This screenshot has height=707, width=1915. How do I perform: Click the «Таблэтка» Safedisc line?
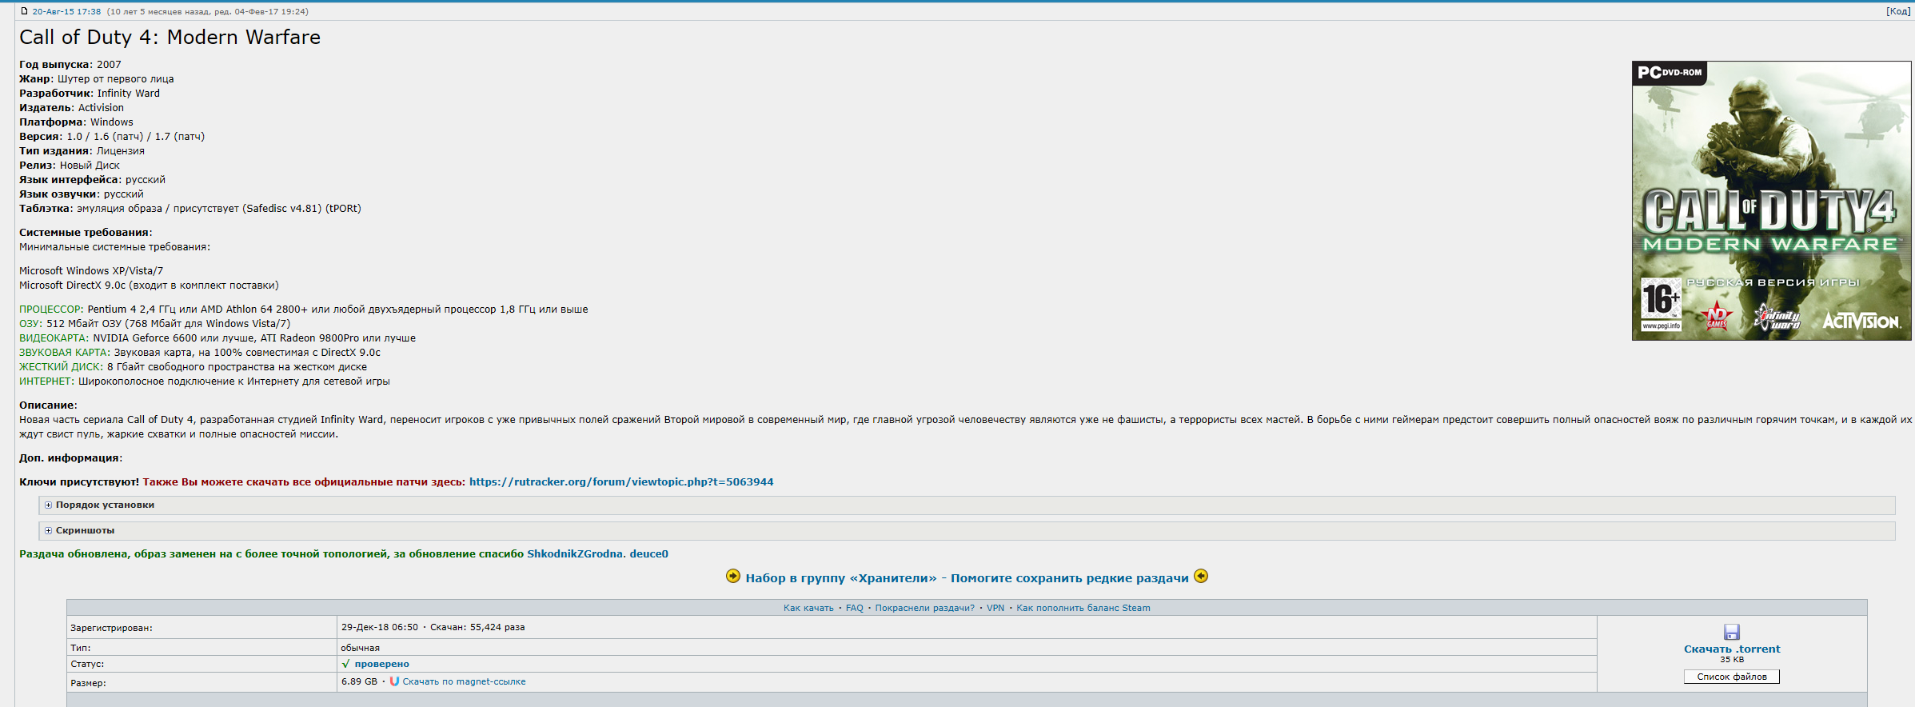pyautogui.click(x=190, y=209)
